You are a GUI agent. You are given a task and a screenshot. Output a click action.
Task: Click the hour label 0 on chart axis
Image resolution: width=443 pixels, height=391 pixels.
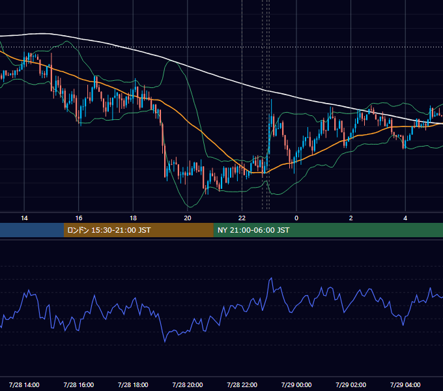click(296, 218)
